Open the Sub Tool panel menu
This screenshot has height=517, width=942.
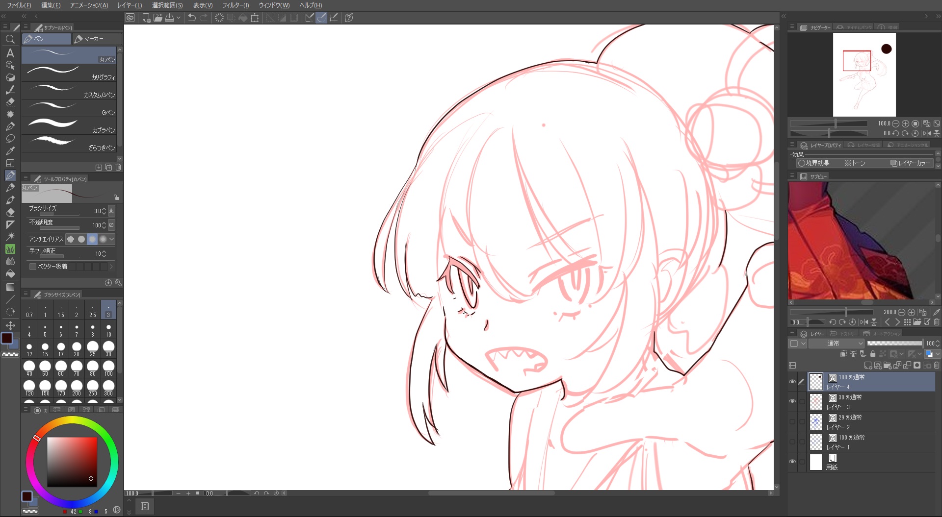point(26,27)
